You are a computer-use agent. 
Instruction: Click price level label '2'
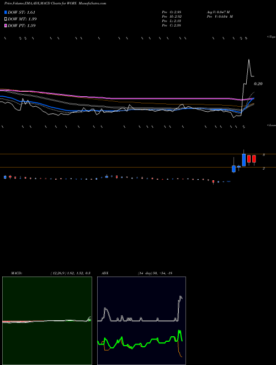264,168
